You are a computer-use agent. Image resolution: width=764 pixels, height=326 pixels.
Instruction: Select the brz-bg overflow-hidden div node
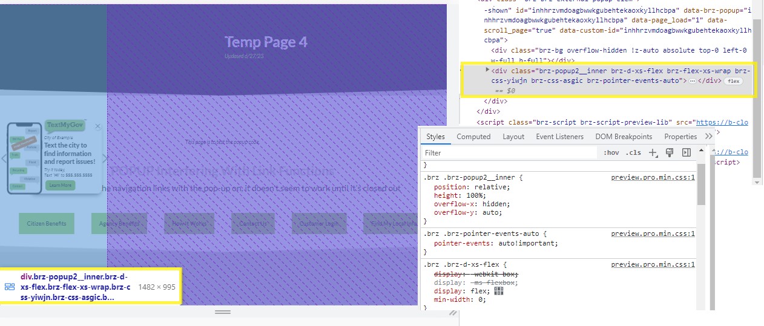tap(619, 56)
